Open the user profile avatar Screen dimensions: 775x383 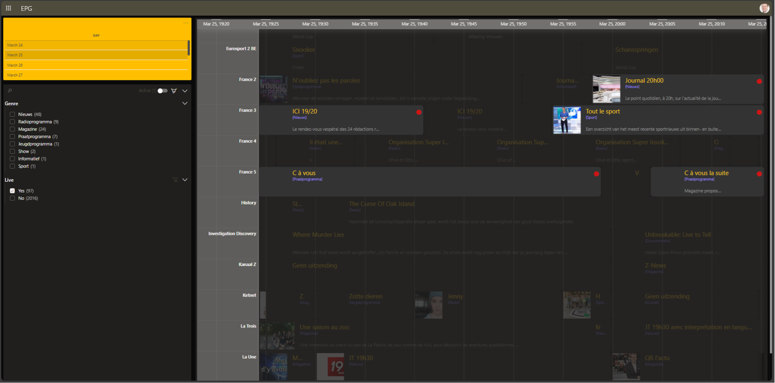tap(764, 8)
